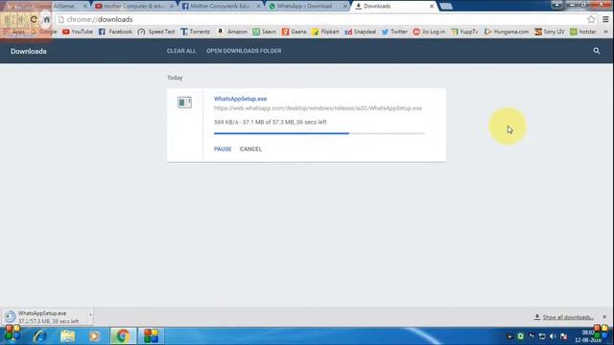Bookmark this page with the star icon
Screen dimensions: 614x345
click(x=591, y=19)
